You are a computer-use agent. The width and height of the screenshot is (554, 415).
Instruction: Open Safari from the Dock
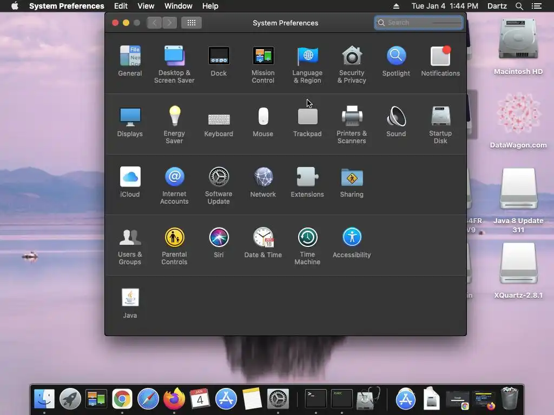(148, 399)
